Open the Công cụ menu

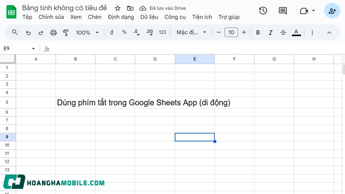tap(175, 17)
